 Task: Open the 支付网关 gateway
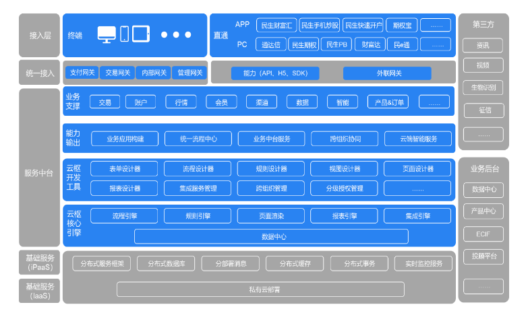[82, 73]
